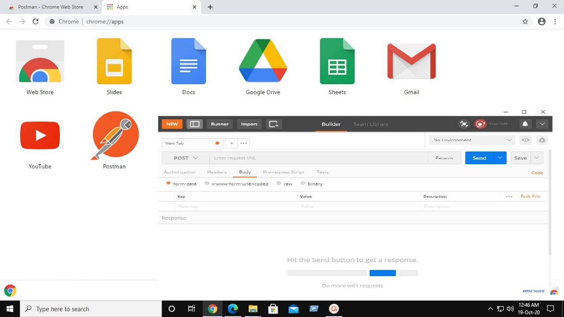This screenshot has height=317, width=564.
Task: Switch to the Builder tab
Action: [x=331, y=124]
